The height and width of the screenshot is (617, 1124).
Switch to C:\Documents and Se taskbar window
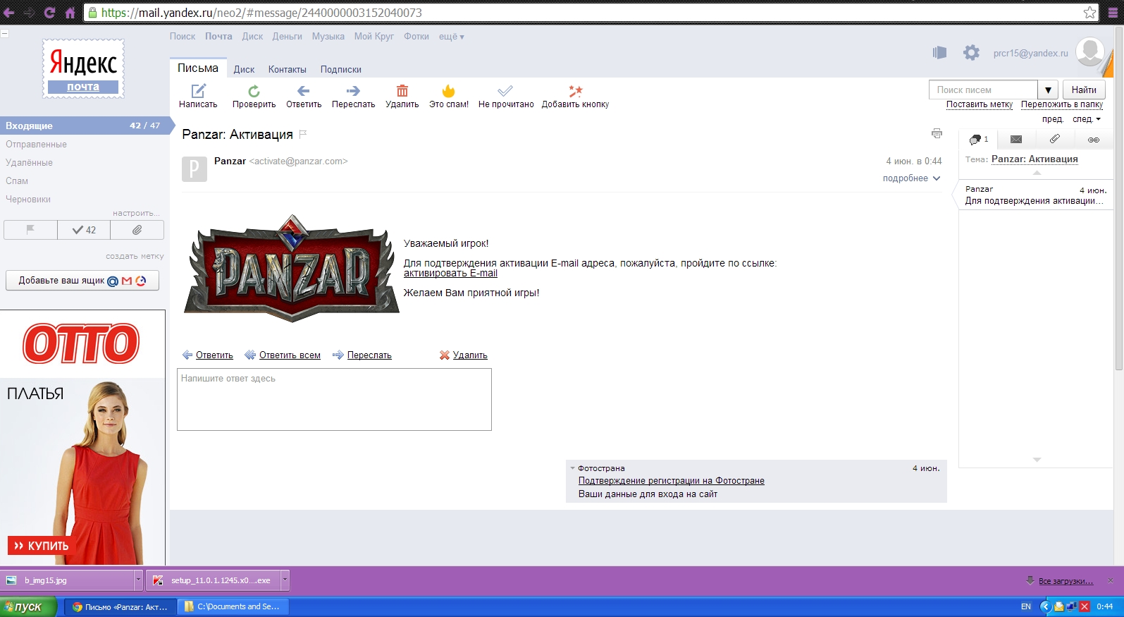point(233,606)
